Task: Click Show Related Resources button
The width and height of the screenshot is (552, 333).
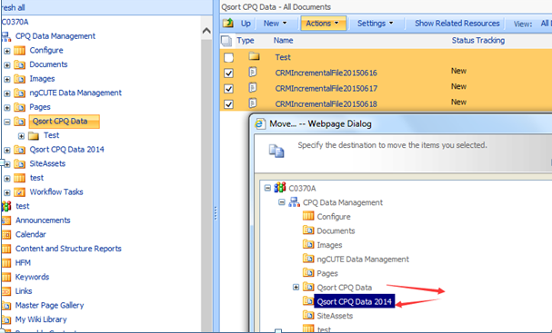Action: click(x=457, y=24)
